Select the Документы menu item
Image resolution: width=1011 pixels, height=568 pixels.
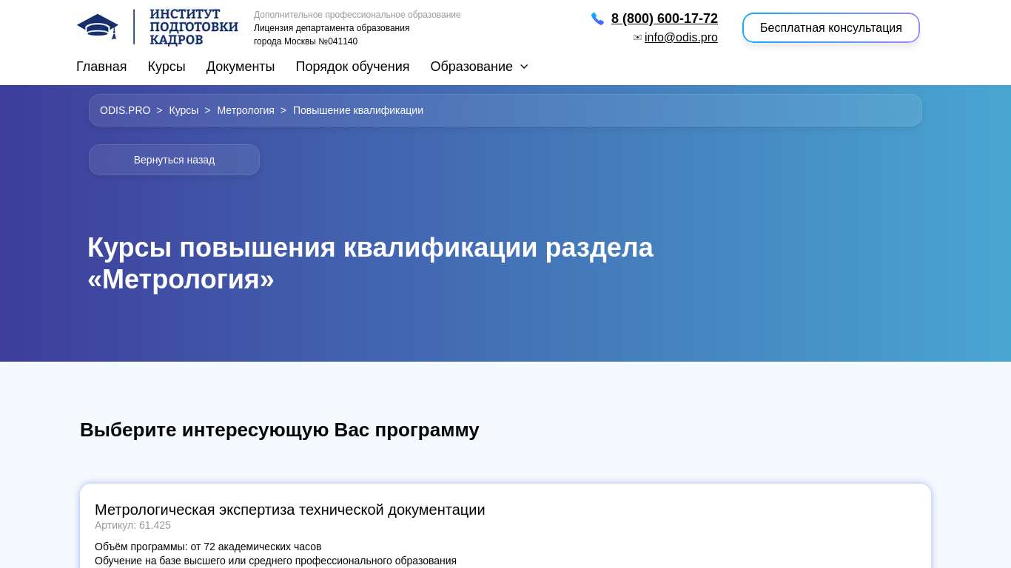click(x=241, y=67)
